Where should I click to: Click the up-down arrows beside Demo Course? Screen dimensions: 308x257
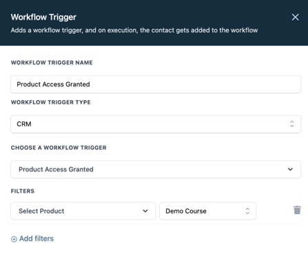(x=247, y=211)
